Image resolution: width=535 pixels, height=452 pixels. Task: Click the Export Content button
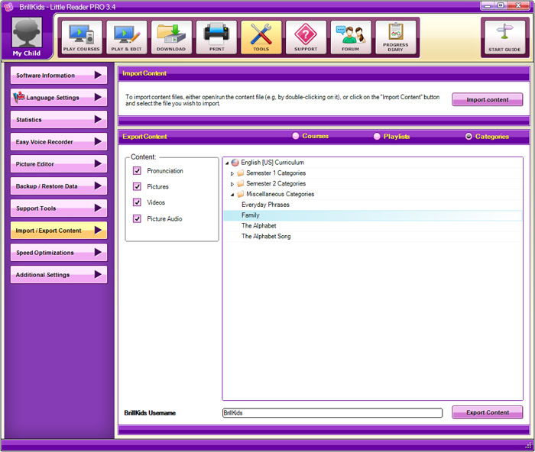tap(488, 412)
